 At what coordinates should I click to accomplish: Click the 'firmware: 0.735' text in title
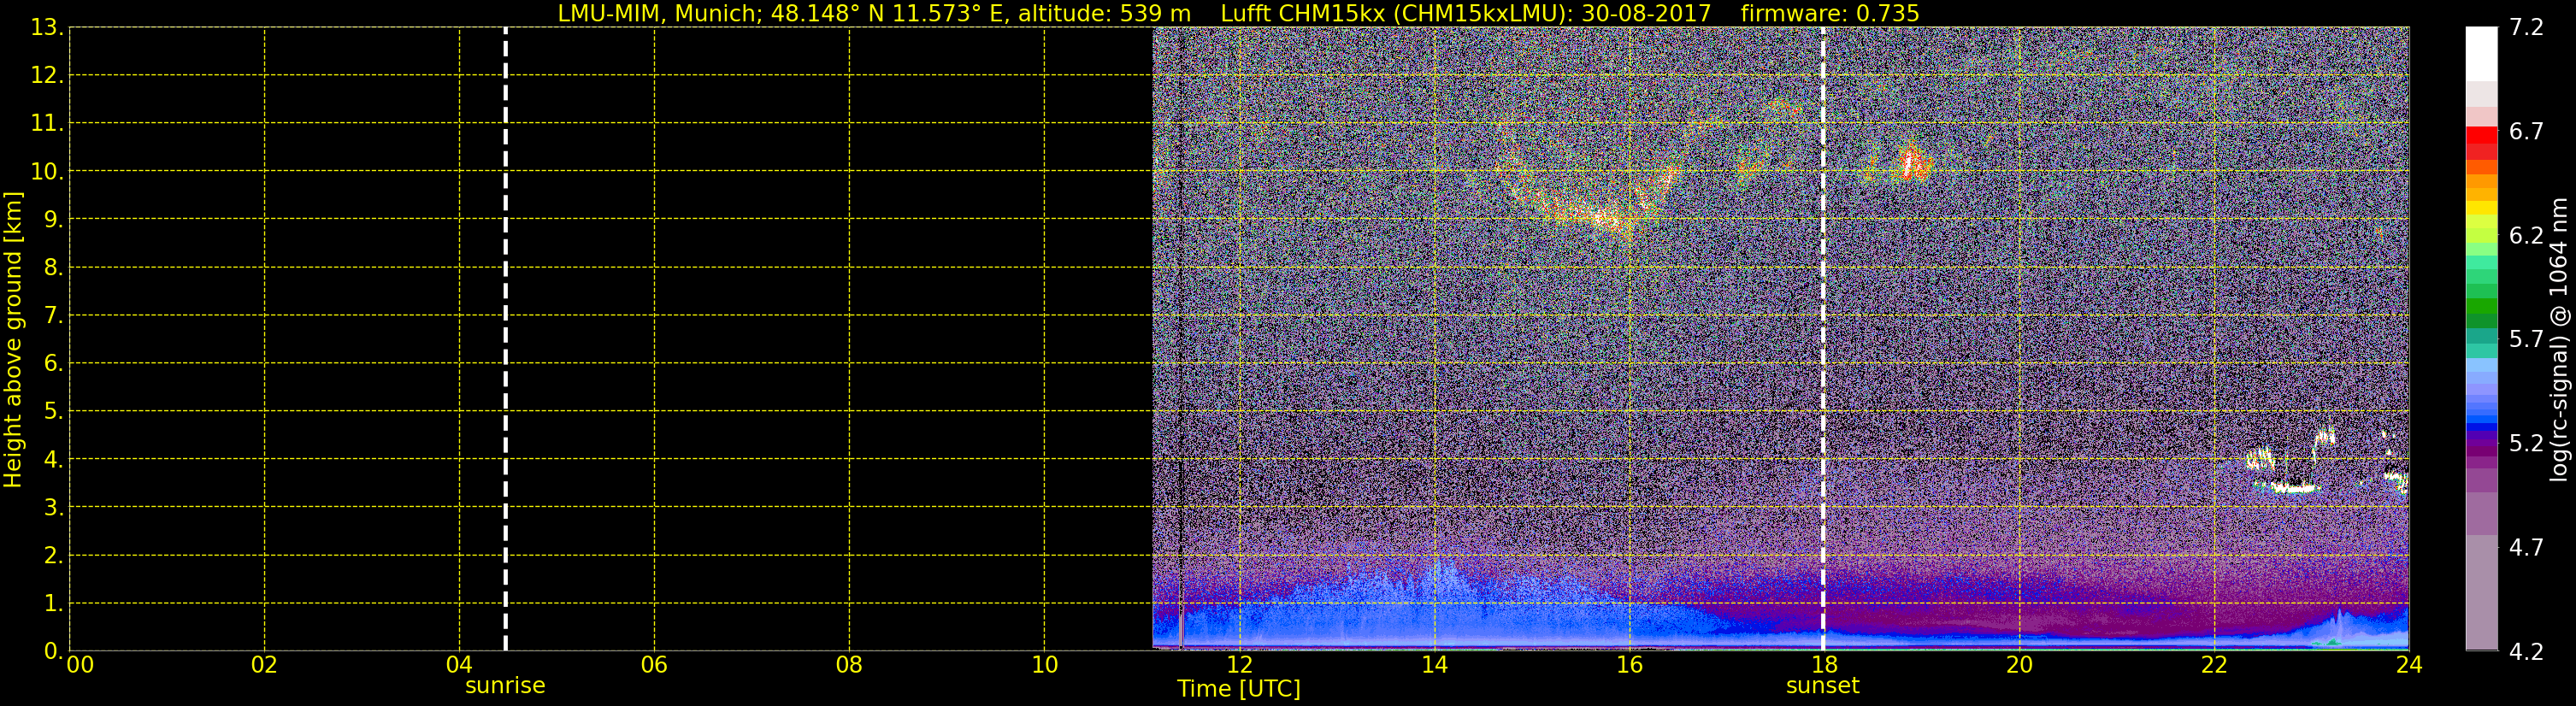click(x=1829, y=13)
